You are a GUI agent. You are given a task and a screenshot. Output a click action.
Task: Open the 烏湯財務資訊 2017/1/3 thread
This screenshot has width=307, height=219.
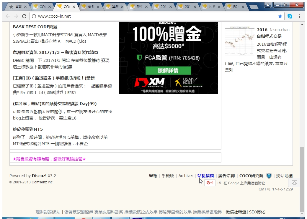click(x=55, y=52)
